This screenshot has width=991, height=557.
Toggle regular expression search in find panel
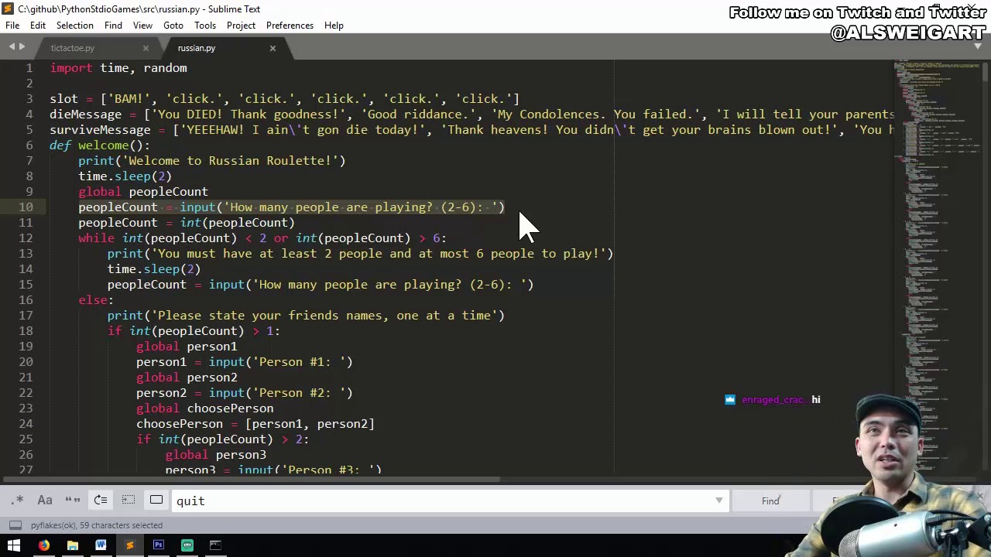tap(17, 501)
